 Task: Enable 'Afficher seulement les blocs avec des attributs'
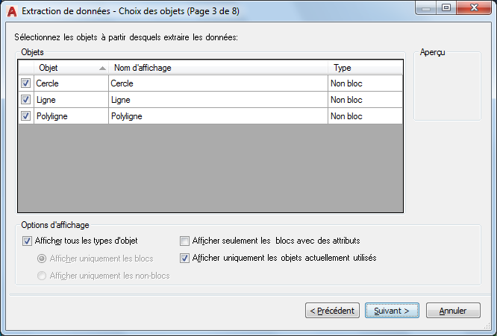(185, 241)
